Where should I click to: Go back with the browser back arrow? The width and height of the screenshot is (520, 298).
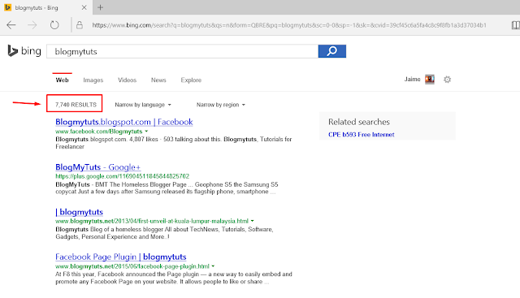[x=11, y=25]
